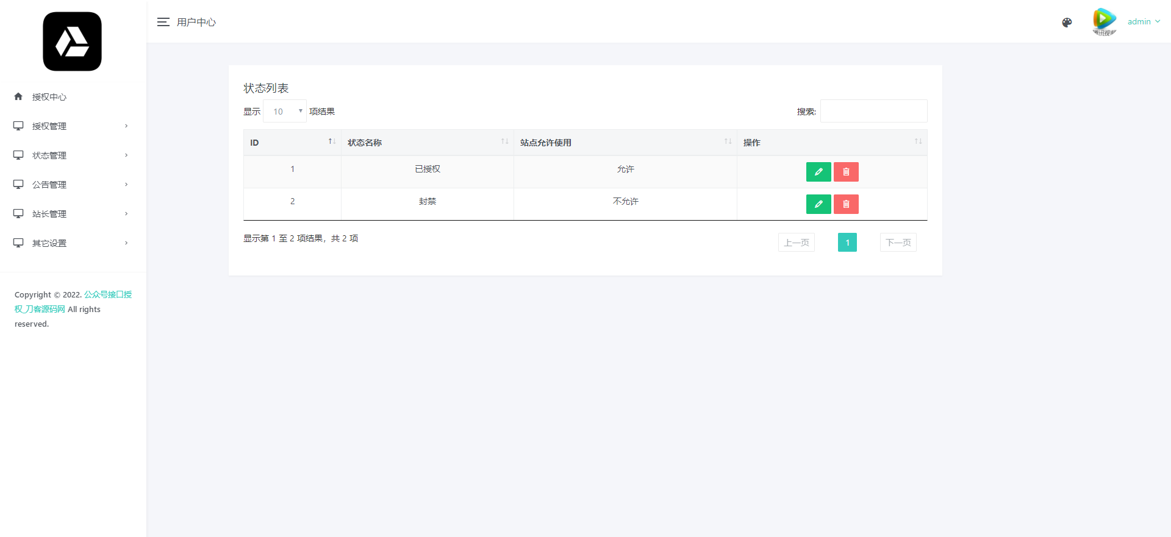Focus the 搜索 input field
The image size is (1171, 537).
873,112
